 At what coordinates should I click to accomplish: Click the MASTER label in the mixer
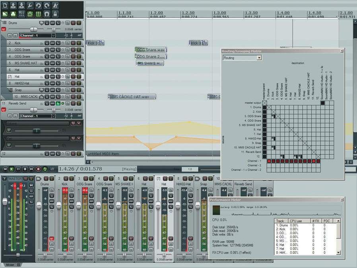15,179
